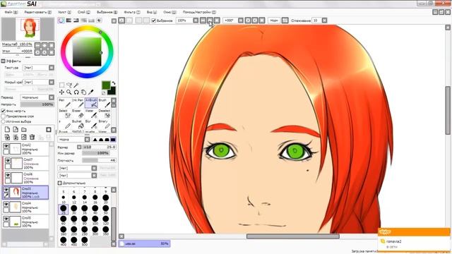Image resolution: width=452 pixels, height=254 pixels.
Task: Create a new layer folder
Action: pyautogui.click(x=24, y=130)
